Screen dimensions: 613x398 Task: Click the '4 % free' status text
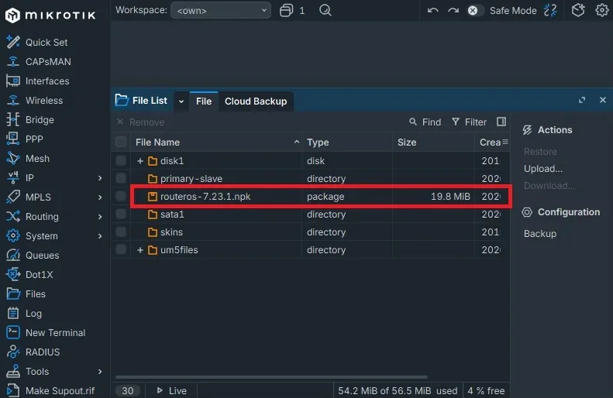point(486,390)
